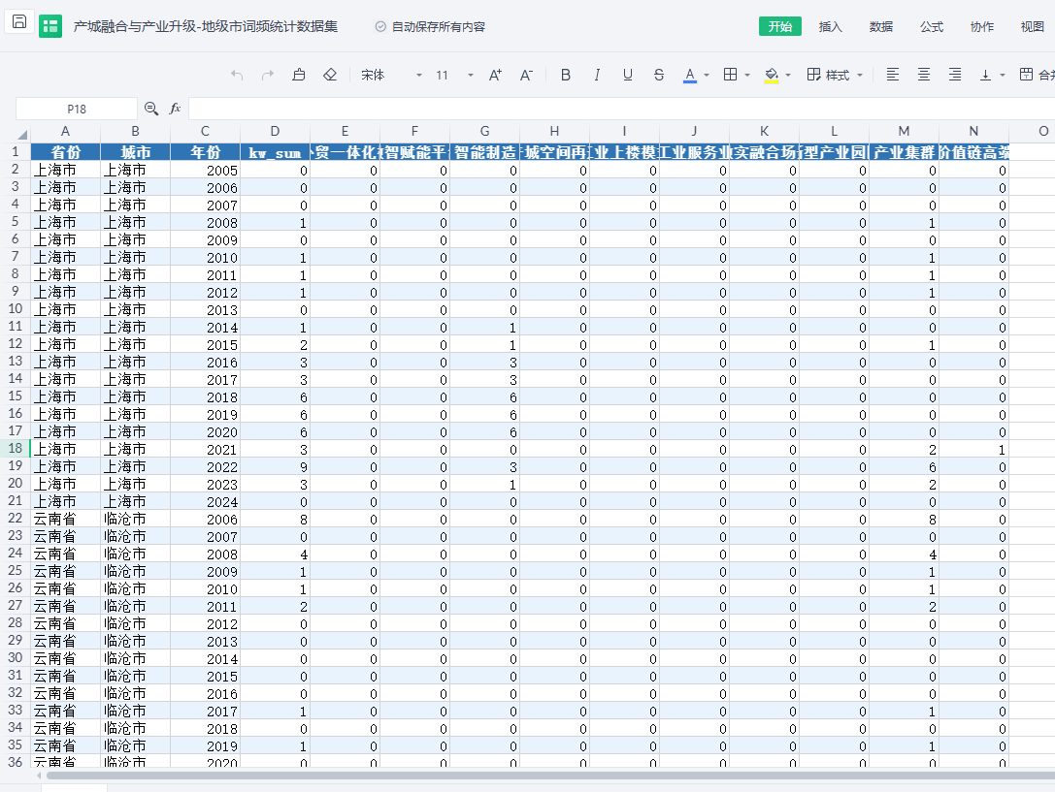
Task: Click the 年份 header cell
Action: pos(205,152)
